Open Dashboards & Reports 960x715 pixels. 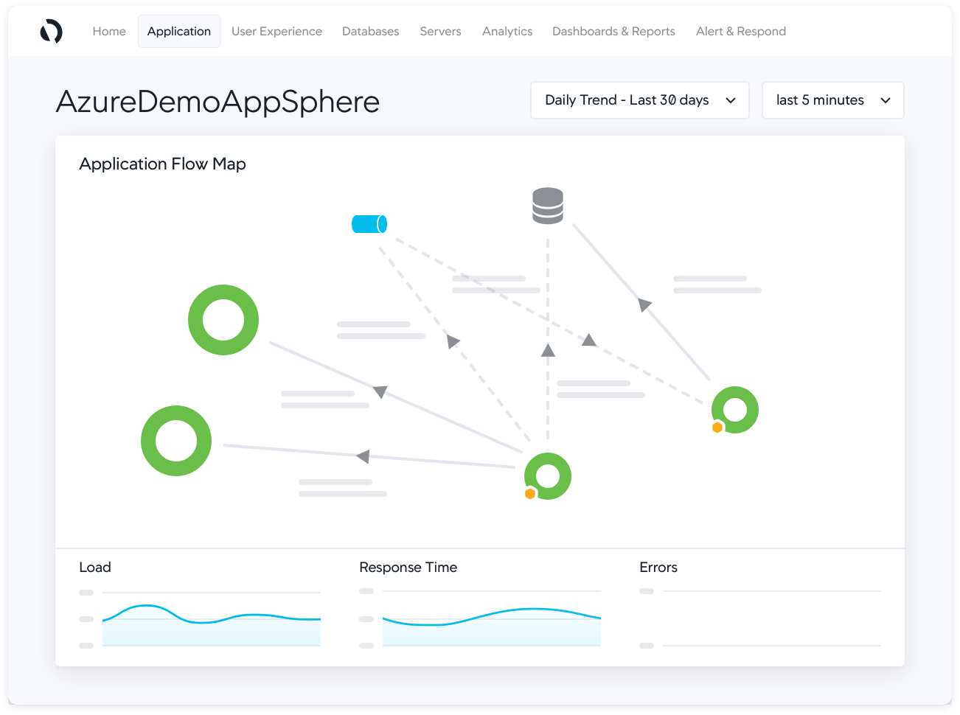(613, 32)
